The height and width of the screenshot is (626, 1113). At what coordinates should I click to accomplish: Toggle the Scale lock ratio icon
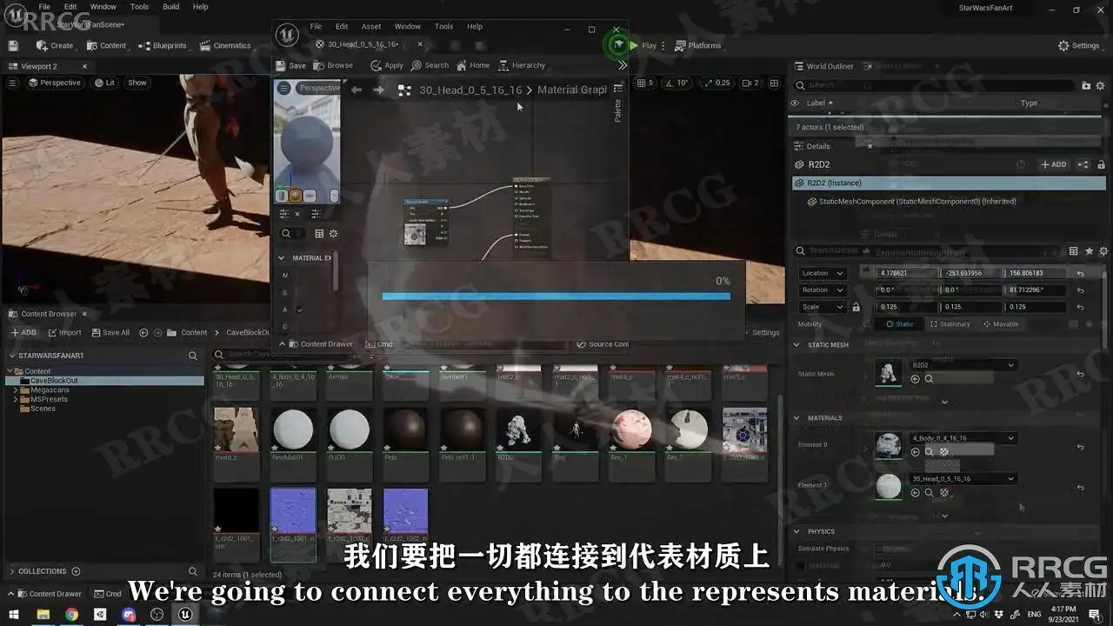pos(856,307)
